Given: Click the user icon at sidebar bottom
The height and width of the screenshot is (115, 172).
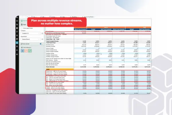Looking at the screenshot, I should [x=17, y=54].
